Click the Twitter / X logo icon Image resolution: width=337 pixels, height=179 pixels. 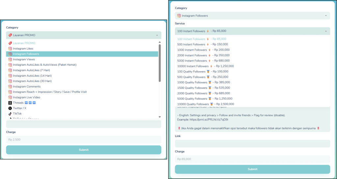coord(10,108)
